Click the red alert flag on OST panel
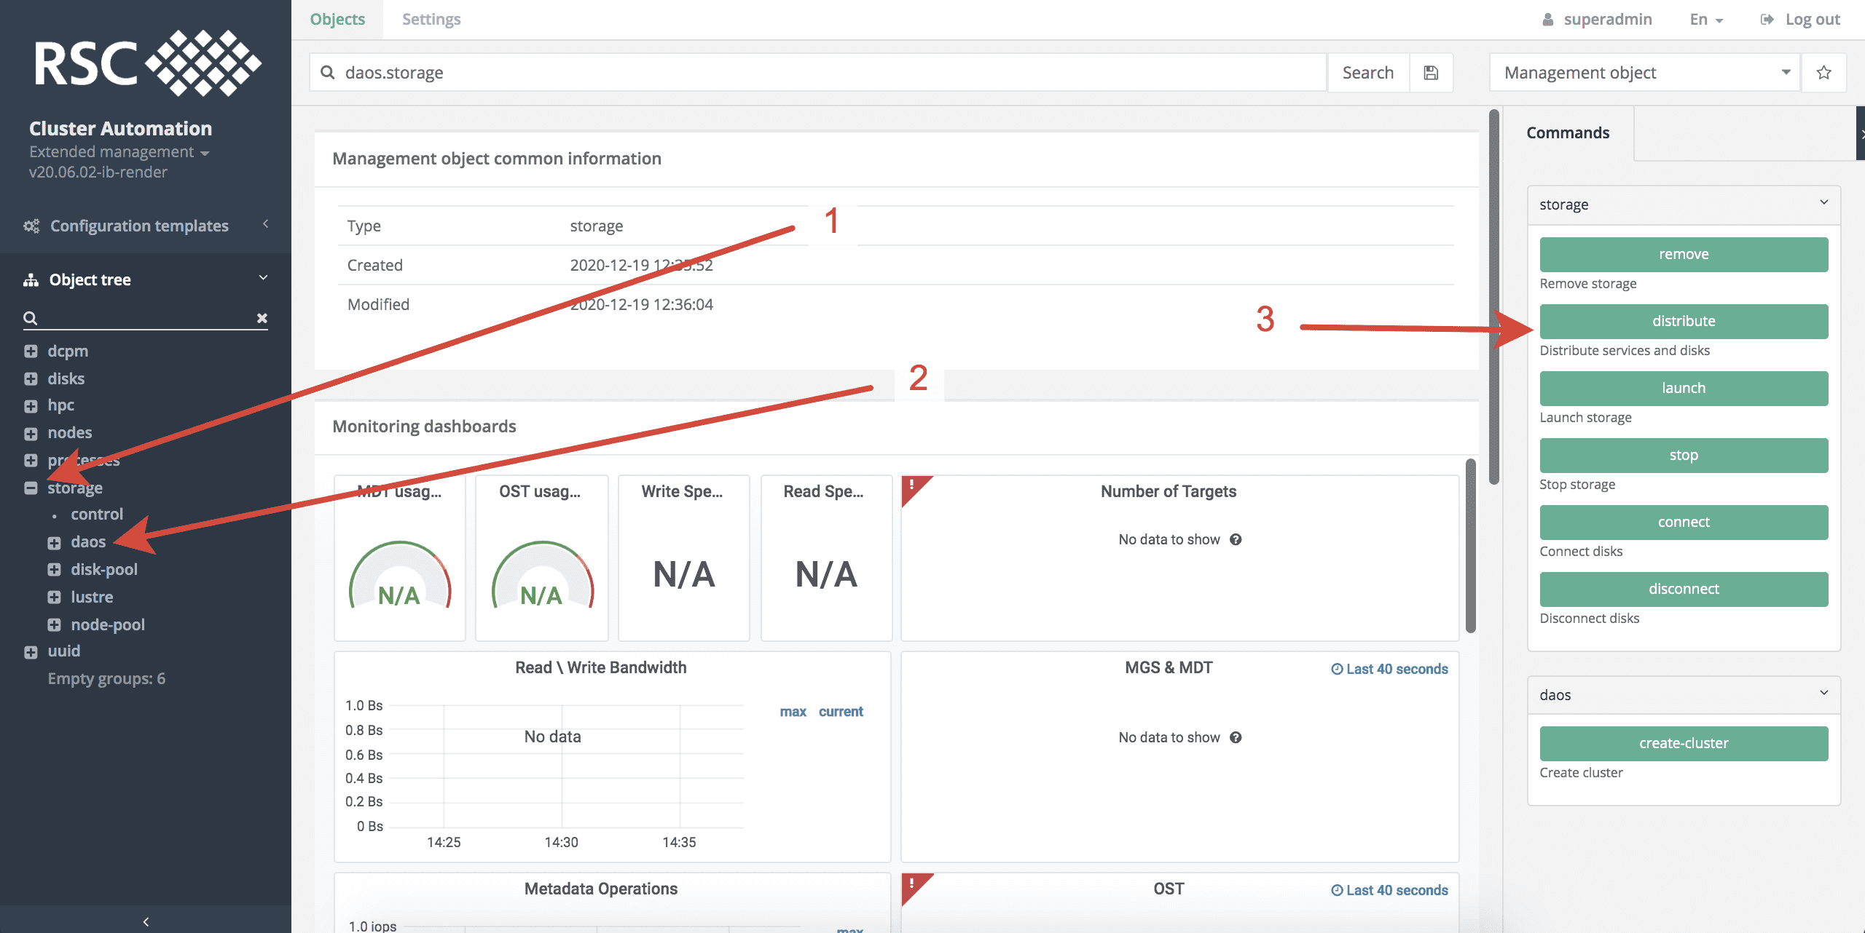This screenshot has width=1865, height=933. tap(913, 884)
